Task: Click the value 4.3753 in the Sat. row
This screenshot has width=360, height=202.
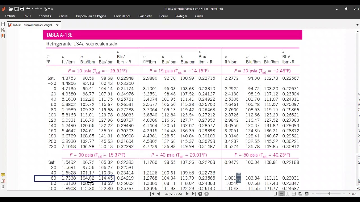Action: pos(69,78)
